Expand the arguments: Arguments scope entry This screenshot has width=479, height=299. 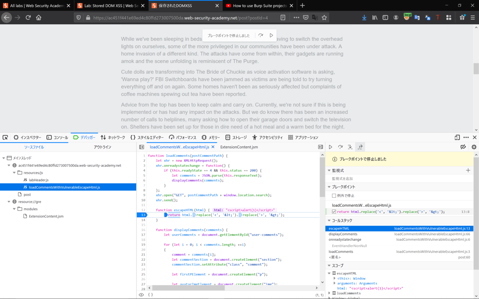click(335, 283)
